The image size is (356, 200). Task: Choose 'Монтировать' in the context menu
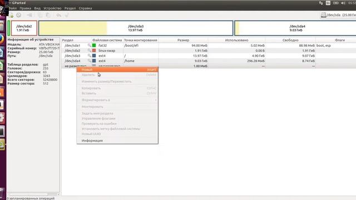(117, 107)
